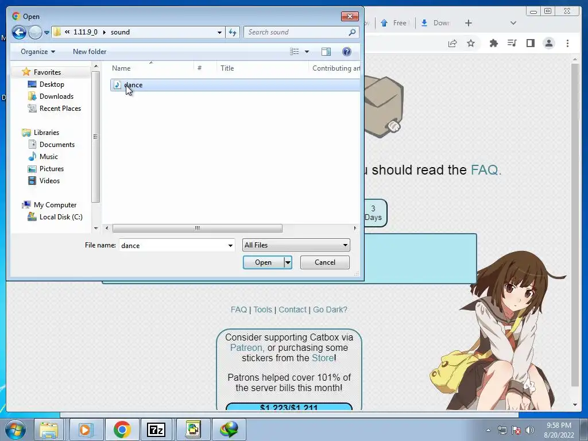This screenshot has height=441, width=588.
Task: Click New folder button
Action: point(89,51)
